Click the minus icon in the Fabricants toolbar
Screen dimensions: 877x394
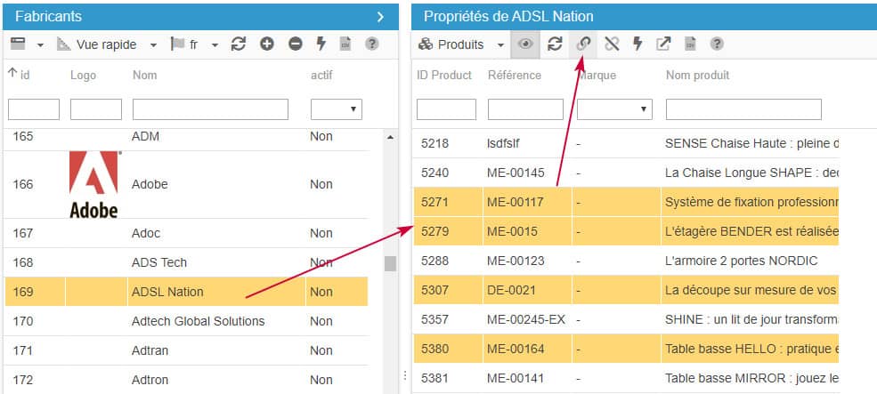click(295, 44)
